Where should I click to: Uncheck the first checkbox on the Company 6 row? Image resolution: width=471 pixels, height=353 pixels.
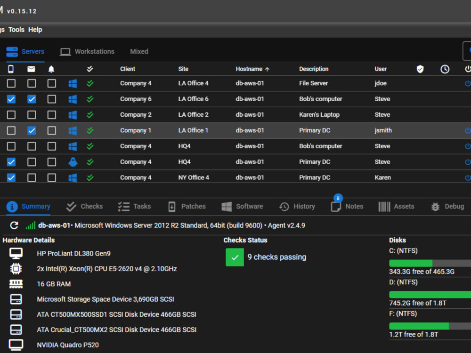tap(11, 99)
